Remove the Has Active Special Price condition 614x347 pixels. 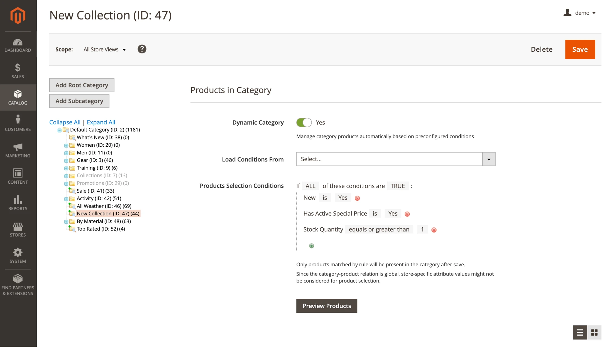(407, 213)
